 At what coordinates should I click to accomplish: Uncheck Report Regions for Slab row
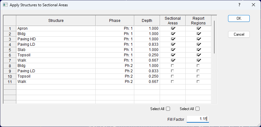tap(199, 50)
